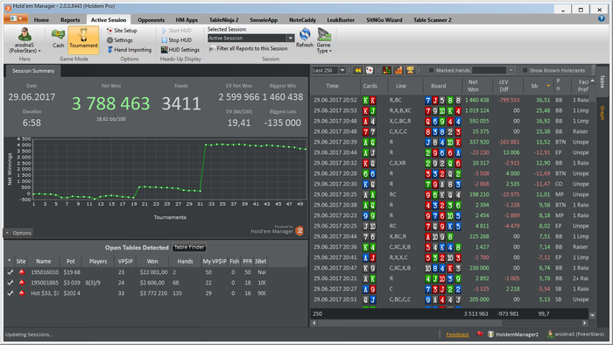Viewport: 613px width, 345px height.
Task: Switch to the Opponents tab
Action: (151, 20)
